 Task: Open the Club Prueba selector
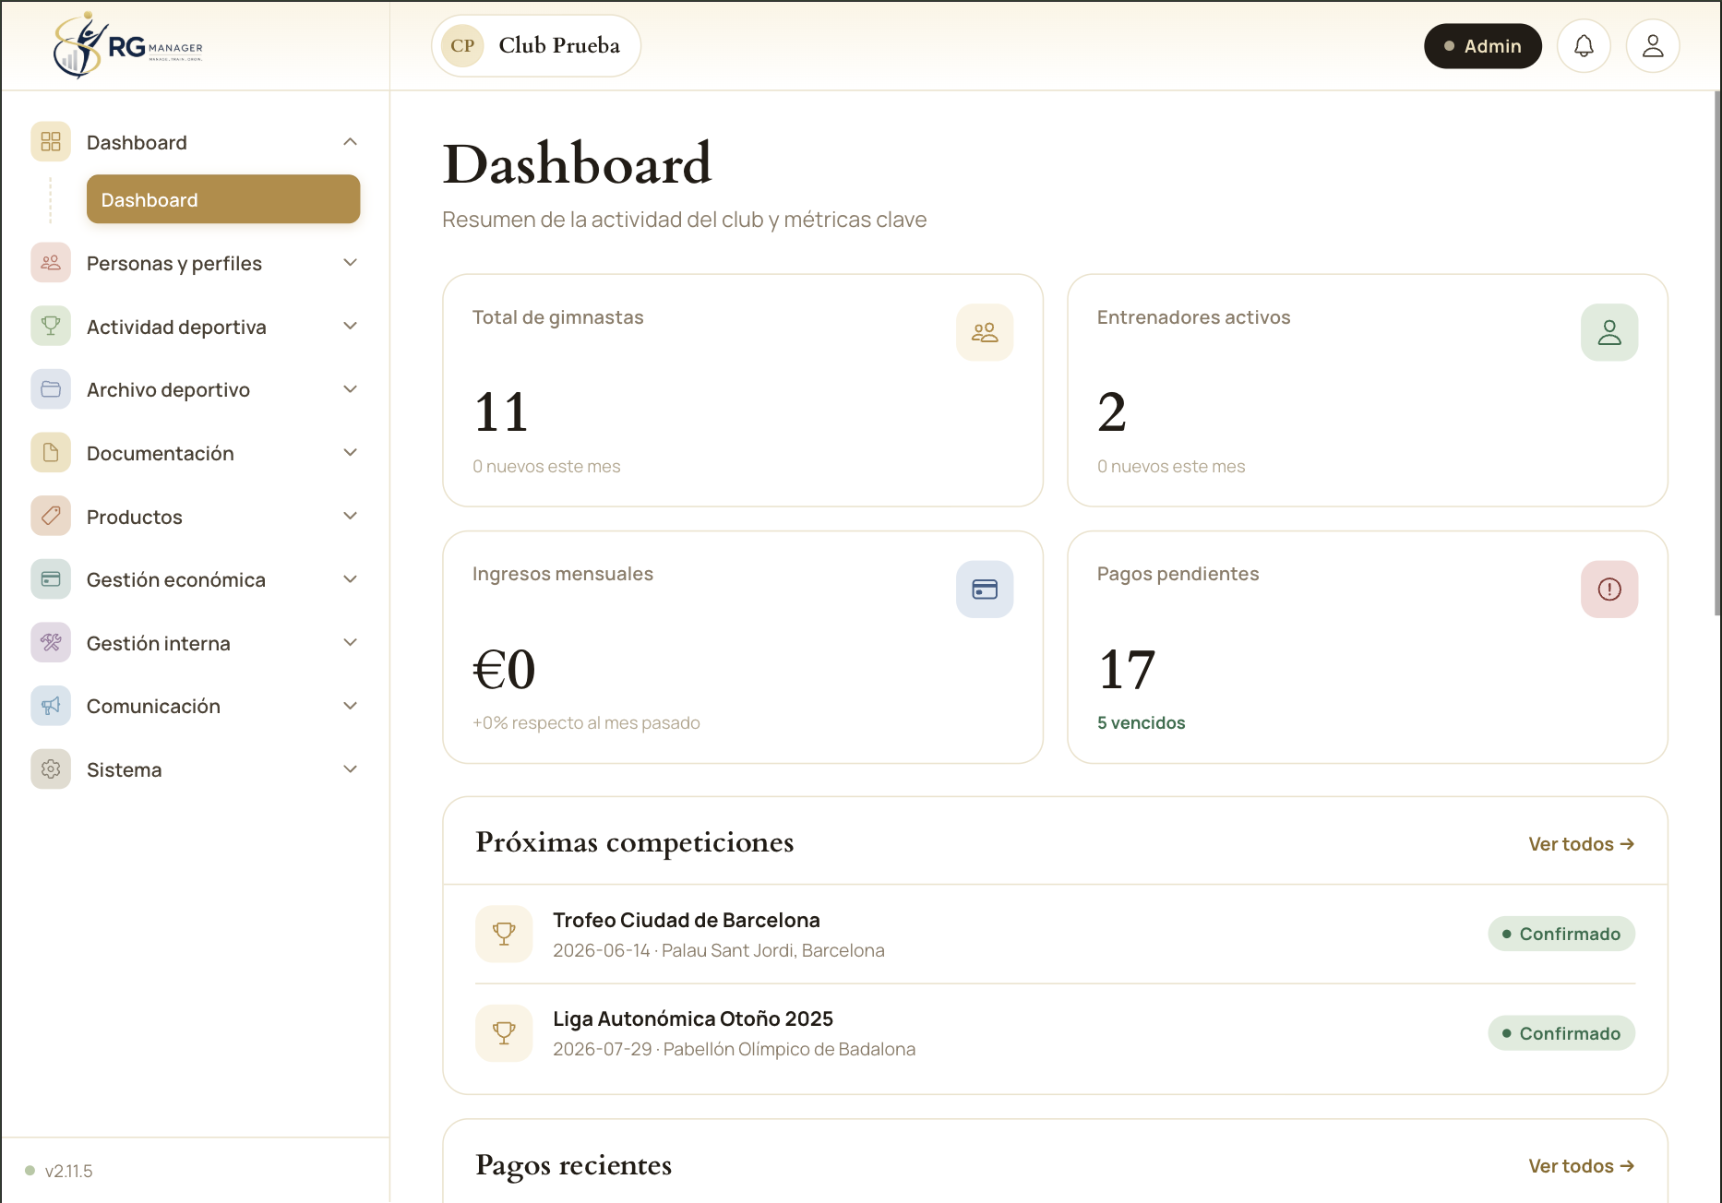pyautogui.click(x=536, y=46)
